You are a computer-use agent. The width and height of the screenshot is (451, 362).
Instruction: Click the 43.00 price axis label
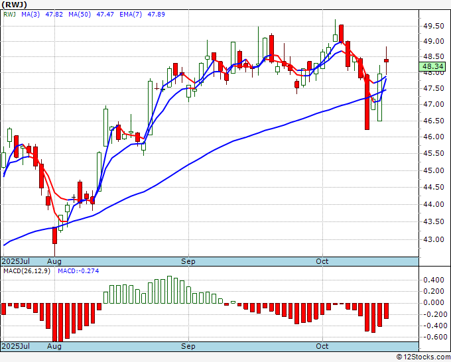tap(434, 239)
